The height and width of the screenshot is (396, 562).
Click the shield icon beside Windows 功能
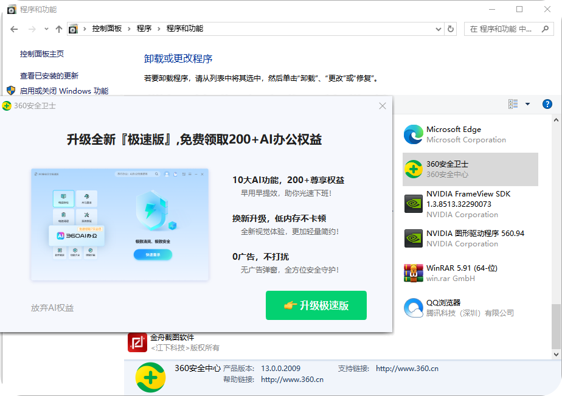click(11, 90)
